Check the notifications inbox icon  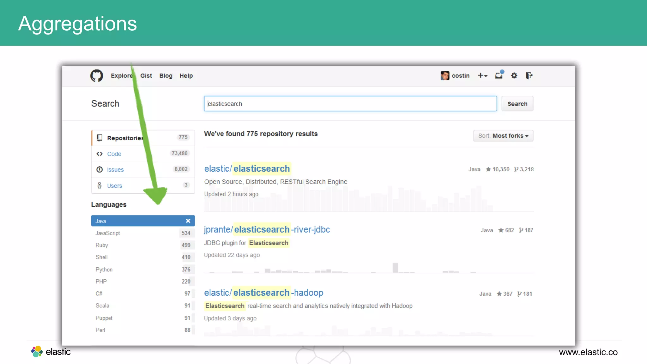coord(499,75)
